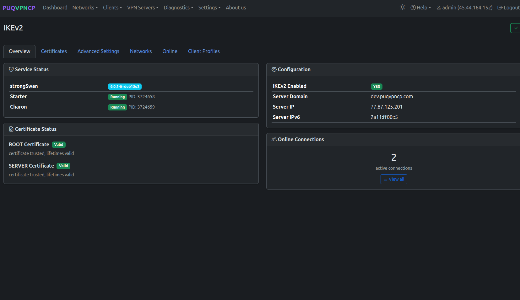This screenshot has height=300, width=520.
Task: Click the Logout link
Action: 509,8
